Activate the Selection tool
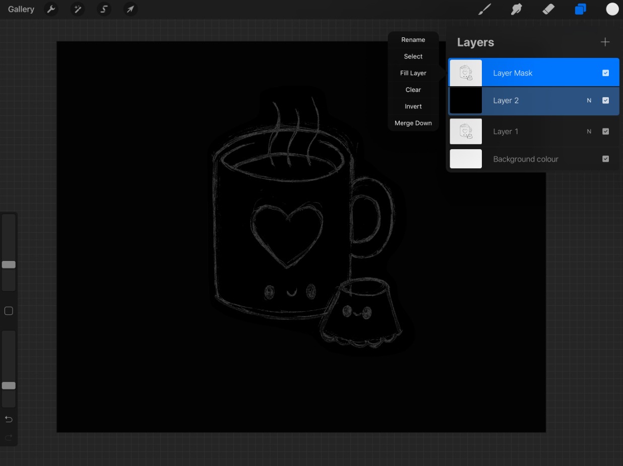Image resolution: width=623 pixels, height=466 pixels. pyautogui.click(x=104, y=9)
